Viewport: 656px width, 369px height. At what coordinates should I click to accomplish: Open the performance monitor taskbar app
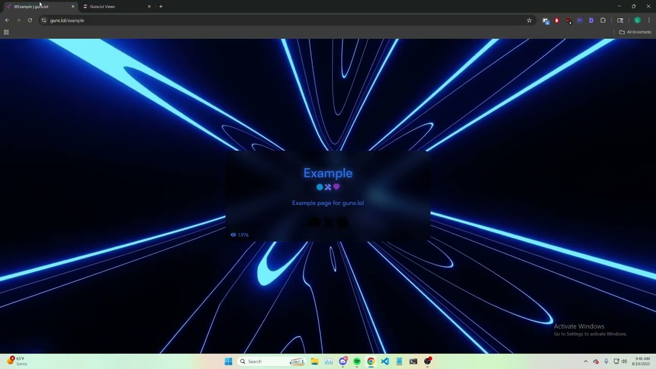click(x=329, y=361)
